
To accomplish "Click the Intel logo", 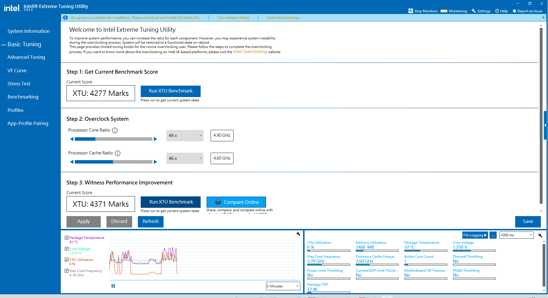I will [12, 8].
